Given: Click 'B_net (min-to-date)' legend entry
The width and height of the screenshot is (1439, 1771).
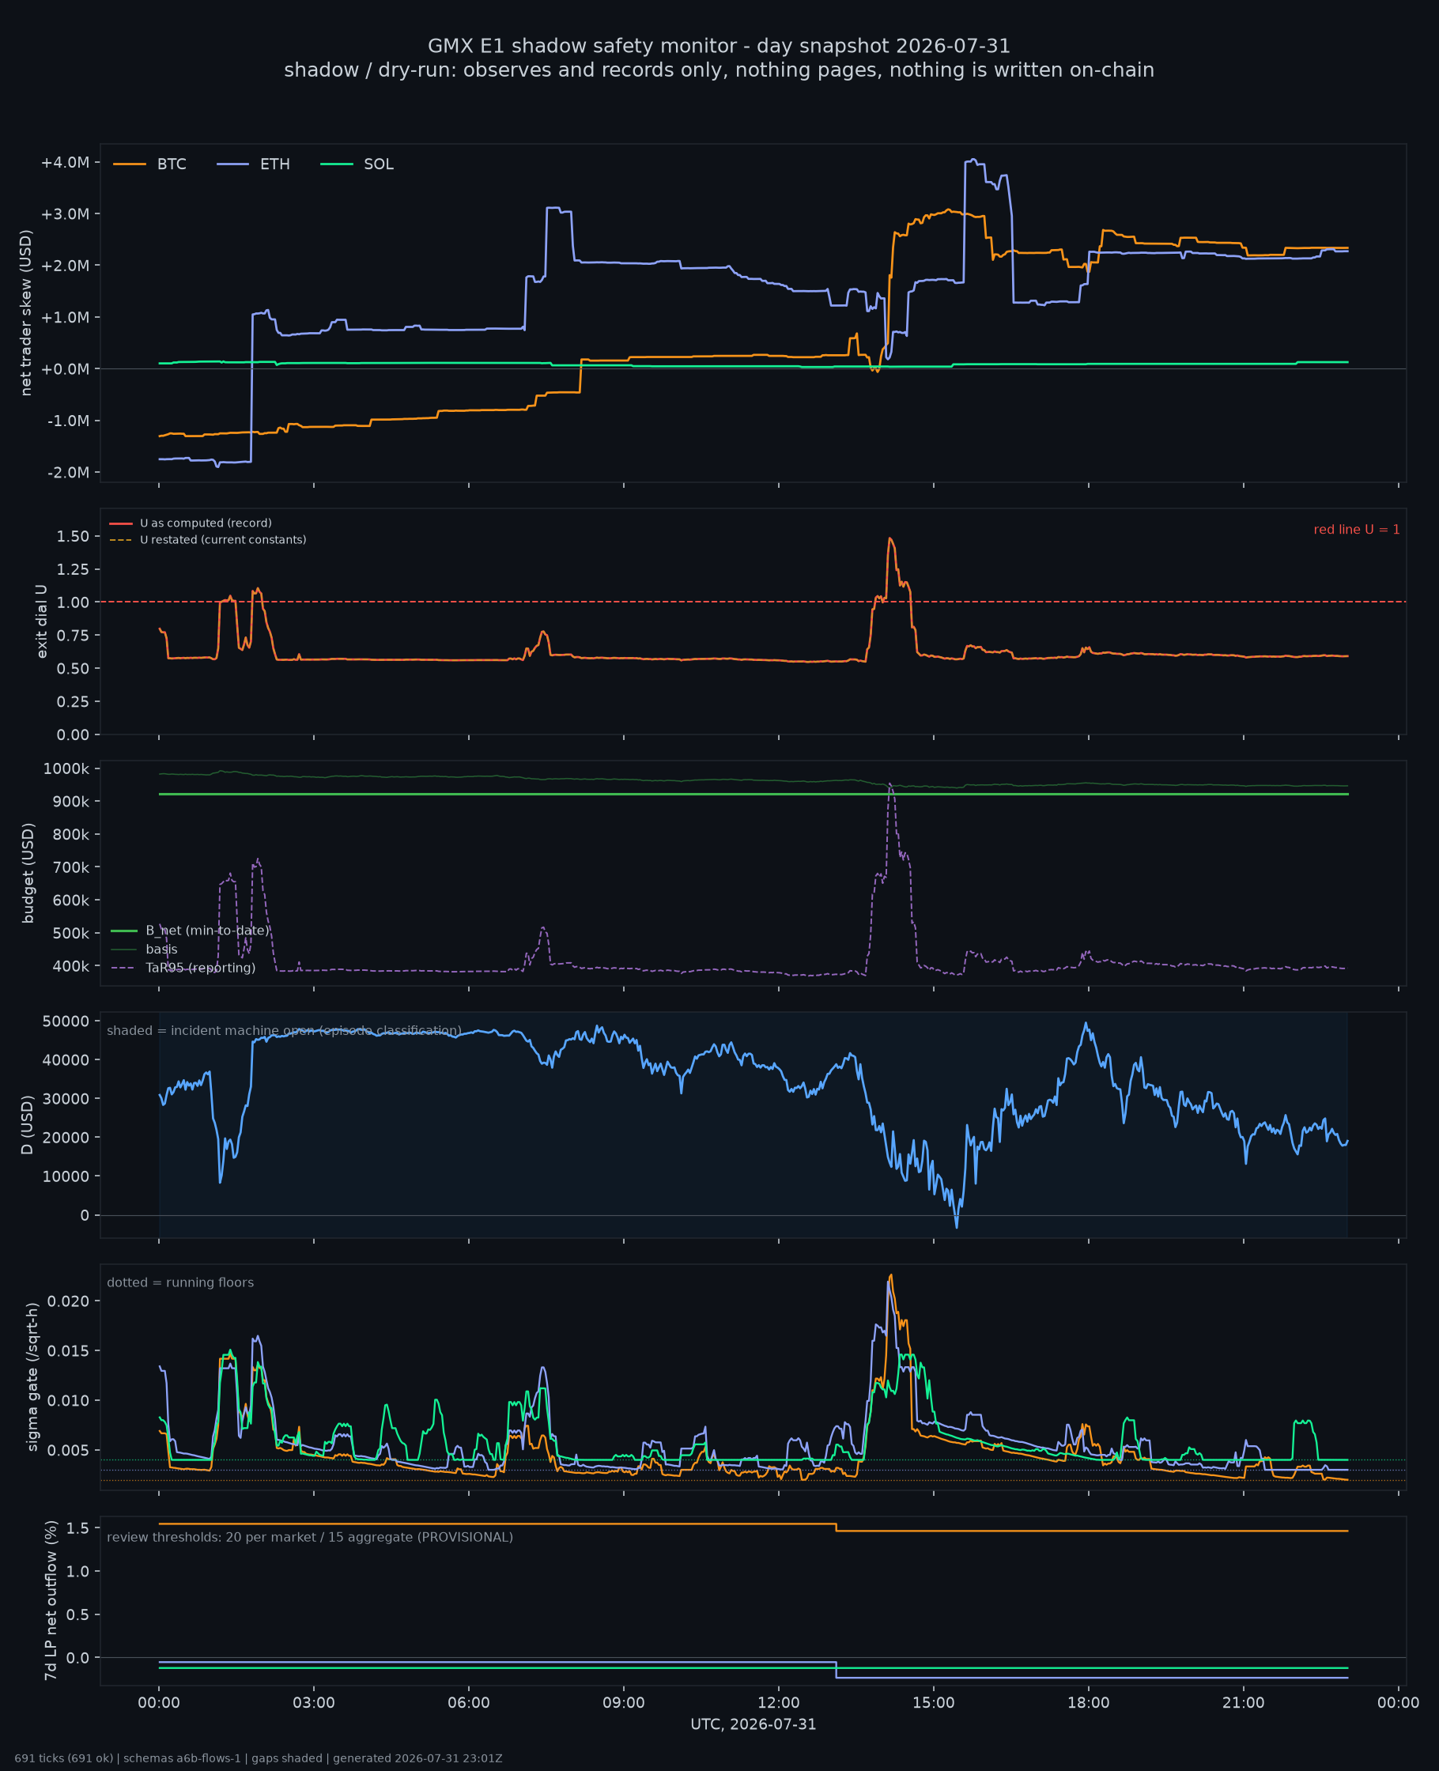Looking at the screenshot, I should (191, 931).
